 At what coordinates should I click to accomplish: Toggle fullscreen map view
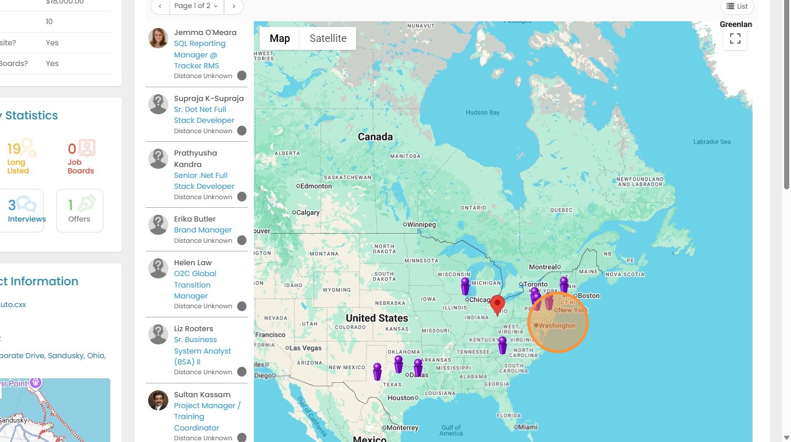coord(735,39)
